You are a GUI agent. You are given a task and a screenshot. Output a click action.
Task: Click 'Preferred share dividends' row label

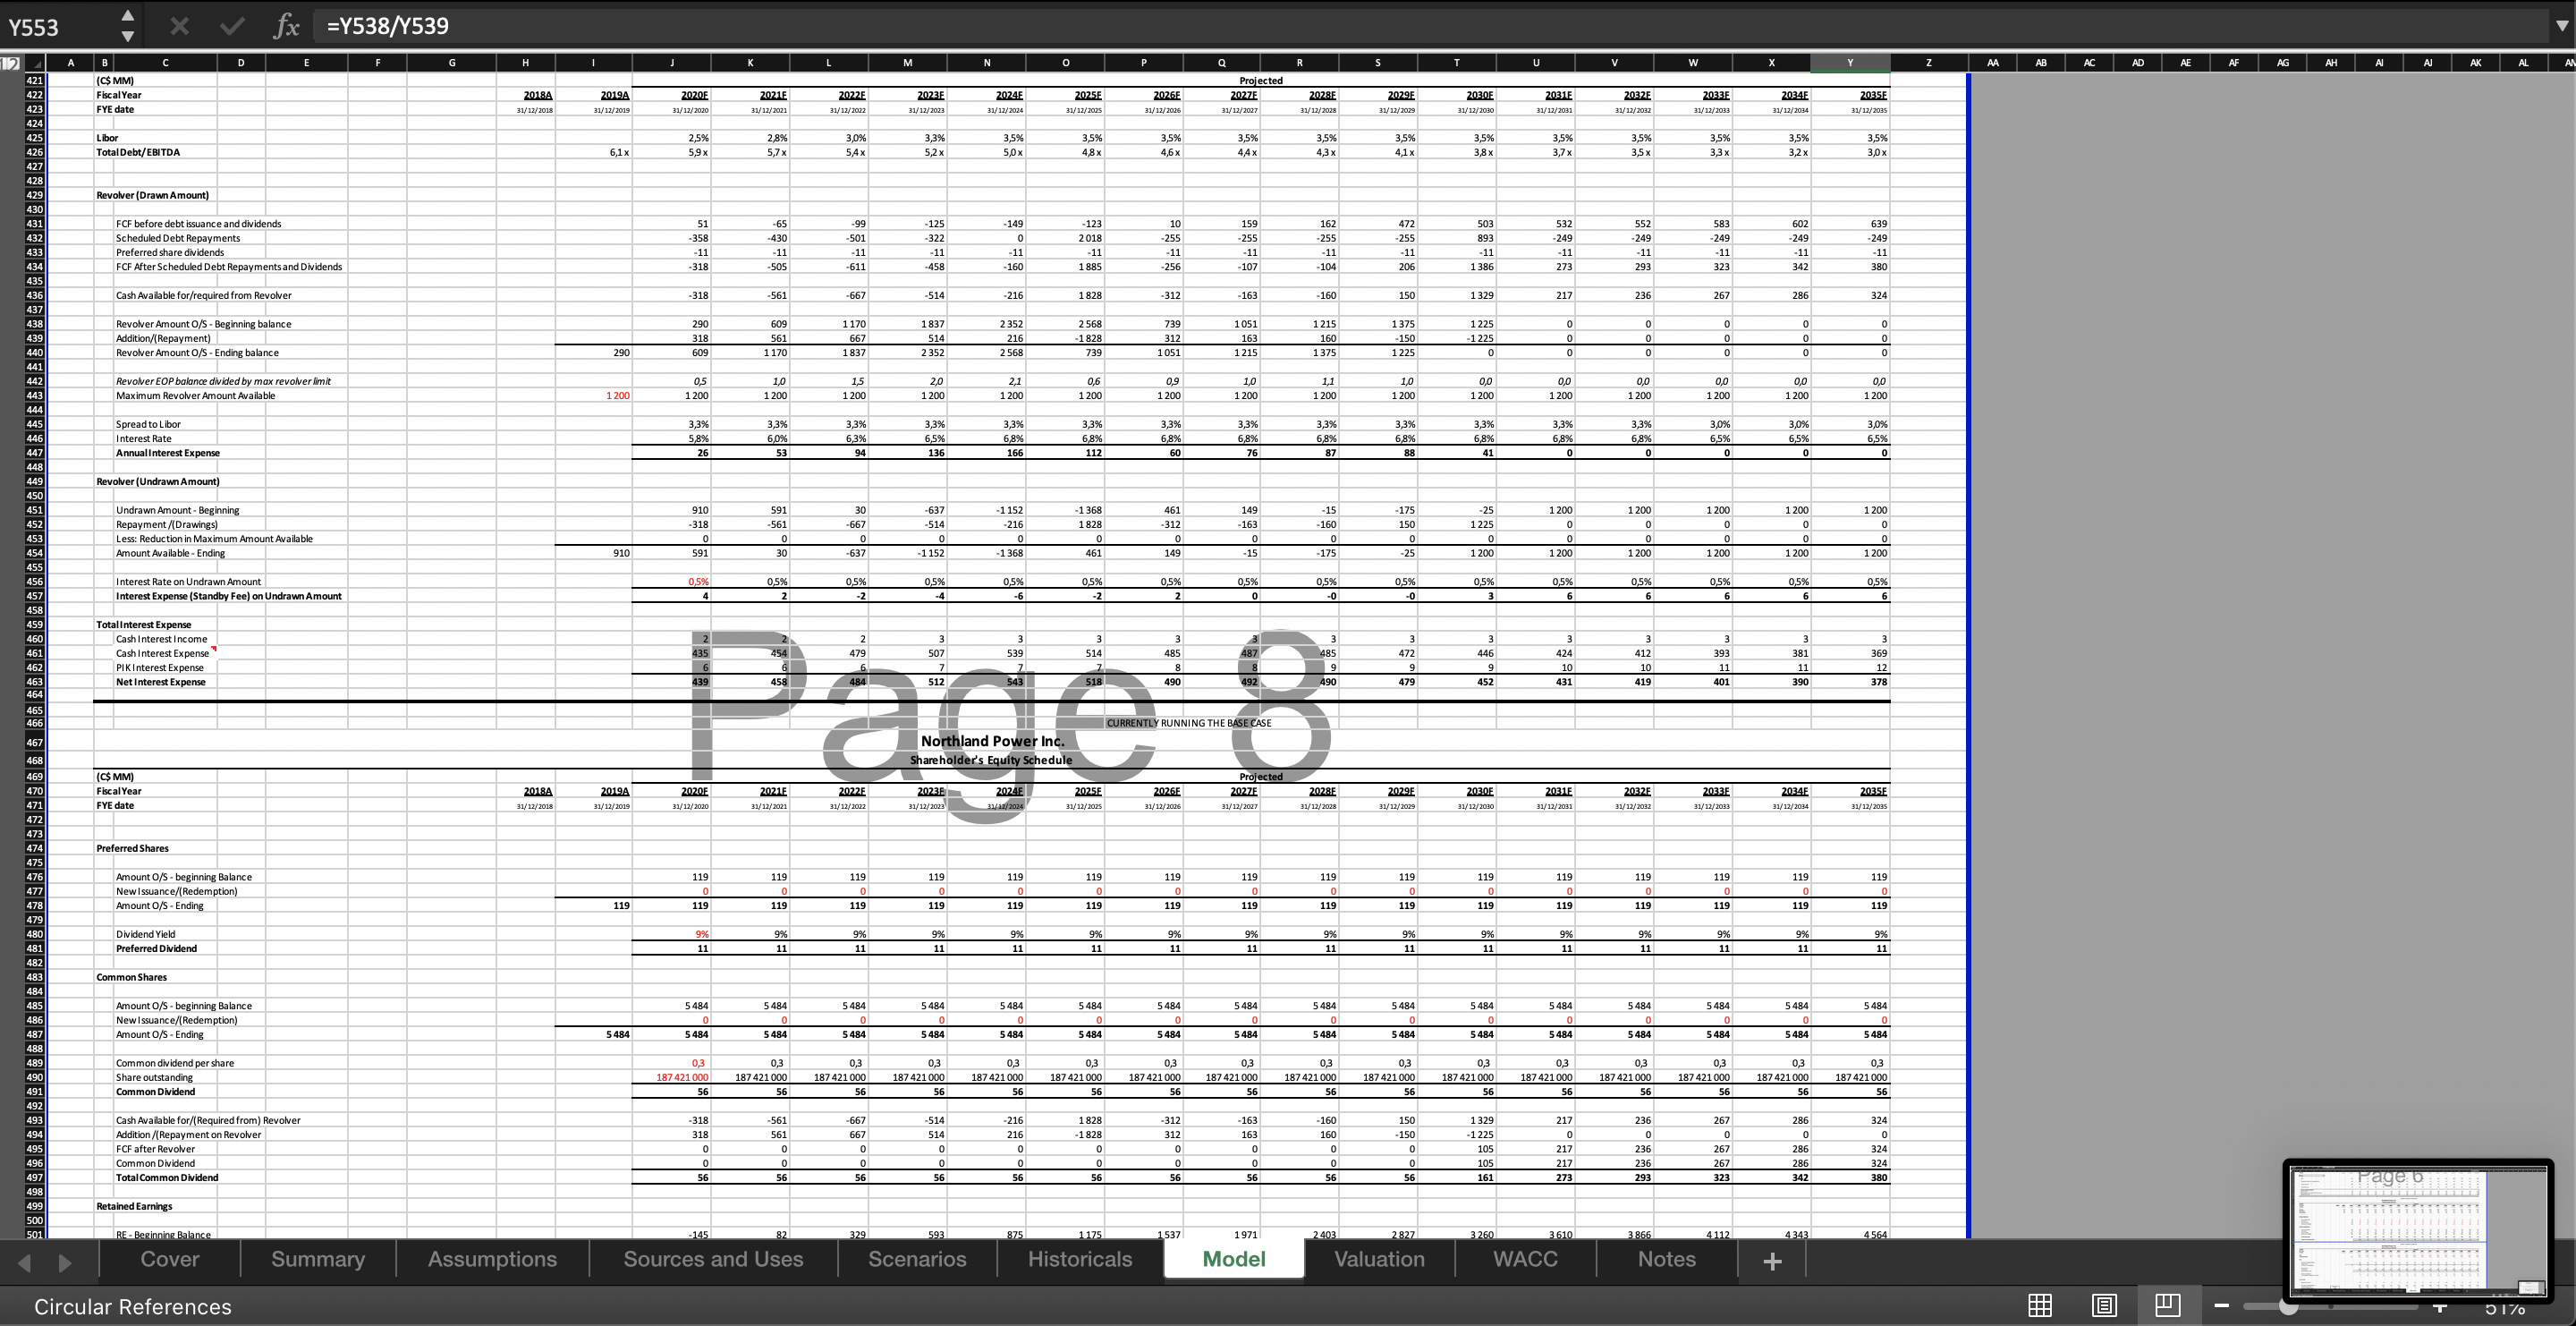coord(170,252)
